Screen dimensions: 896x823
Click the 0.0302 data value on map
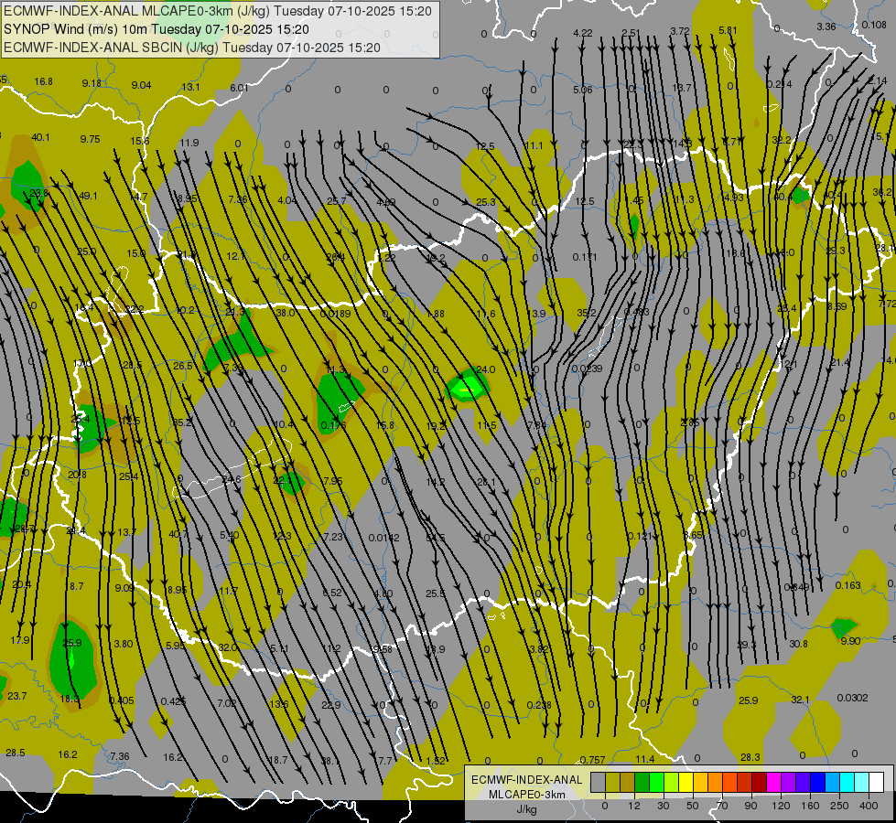(851, 698)
